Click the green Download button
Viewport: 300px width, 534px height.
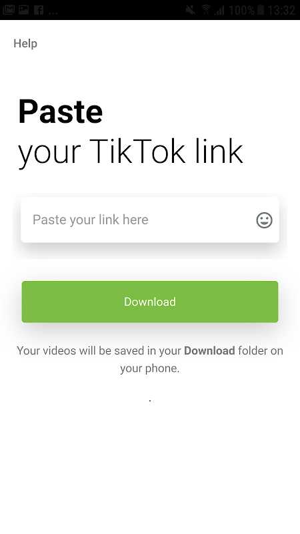[150, 302]
